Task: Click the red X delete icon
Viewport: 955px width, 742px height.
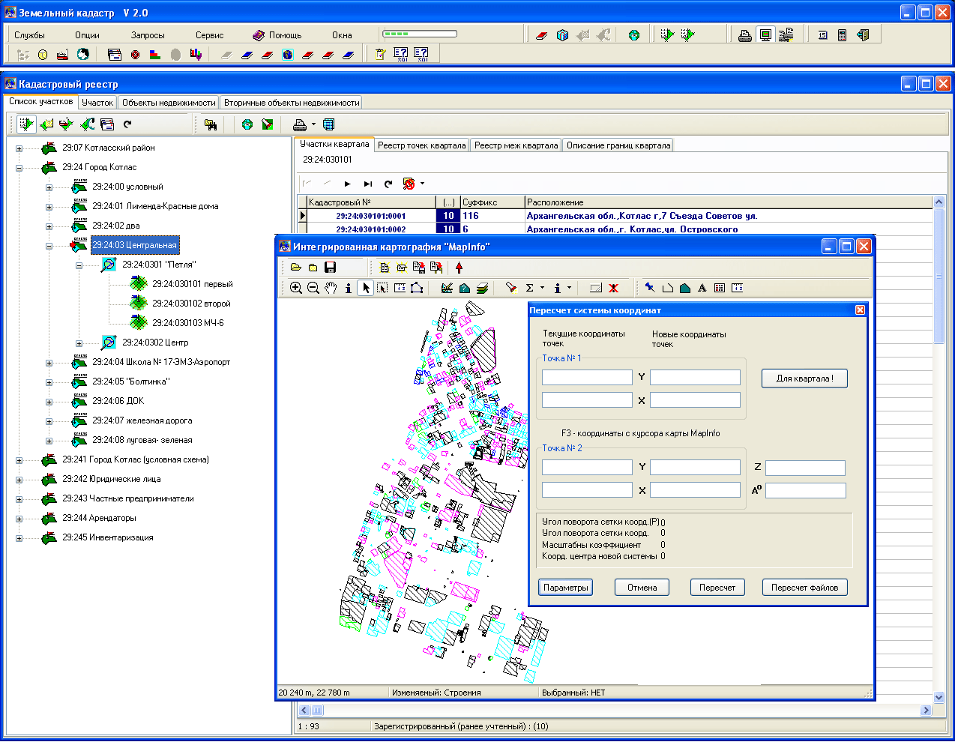Action: (613, 288)
